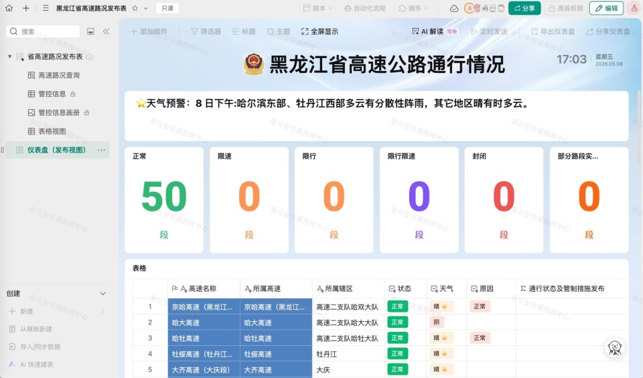Click the 高速名称 column header
Viewport: 643px width, 378px height.
point(204,289)
